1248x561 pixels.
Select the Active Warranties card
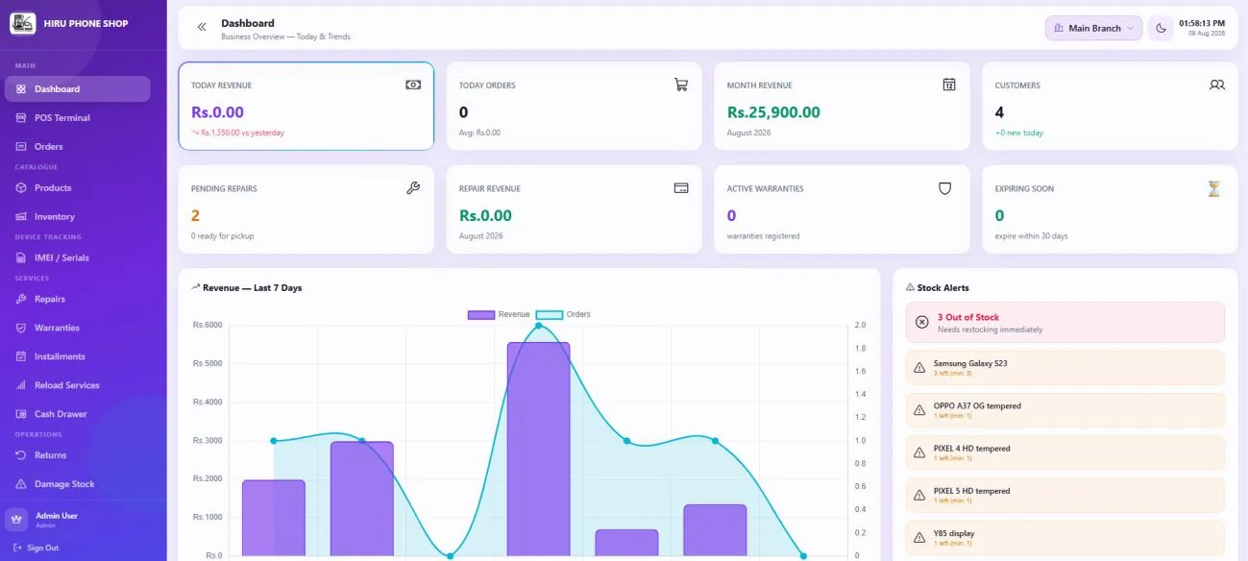click(x=842, y=209)
